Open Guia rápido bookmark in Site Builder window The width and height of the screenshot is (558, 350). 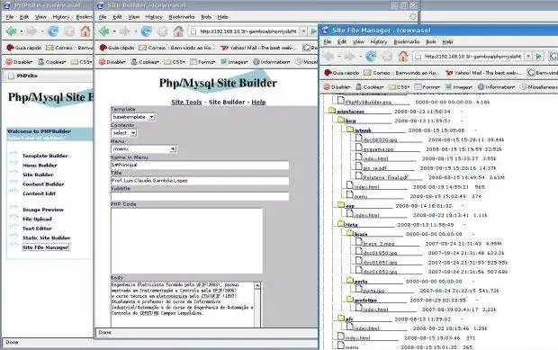click(117, 48)
